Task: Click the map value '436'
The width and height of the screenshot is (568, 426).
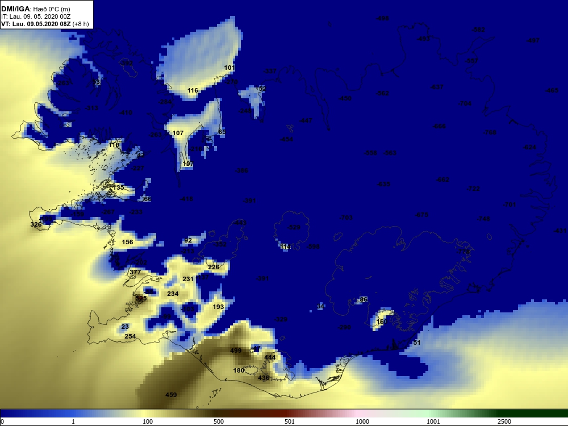Action: tap(264, 378)
